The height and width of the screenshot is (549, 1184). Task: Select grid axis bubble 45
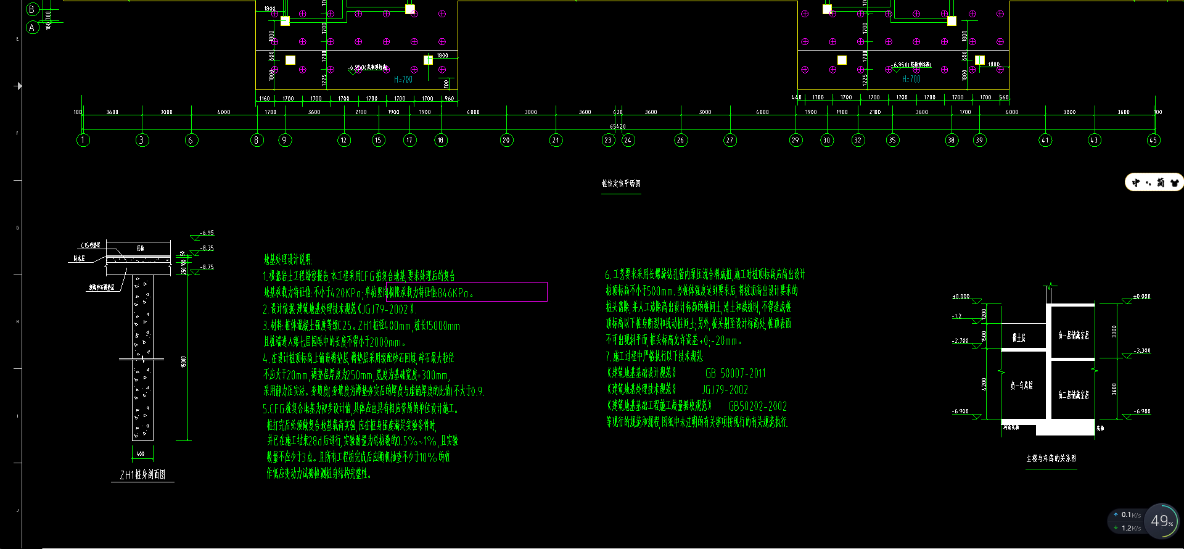pyautogui.click(x=1153, y=140)
